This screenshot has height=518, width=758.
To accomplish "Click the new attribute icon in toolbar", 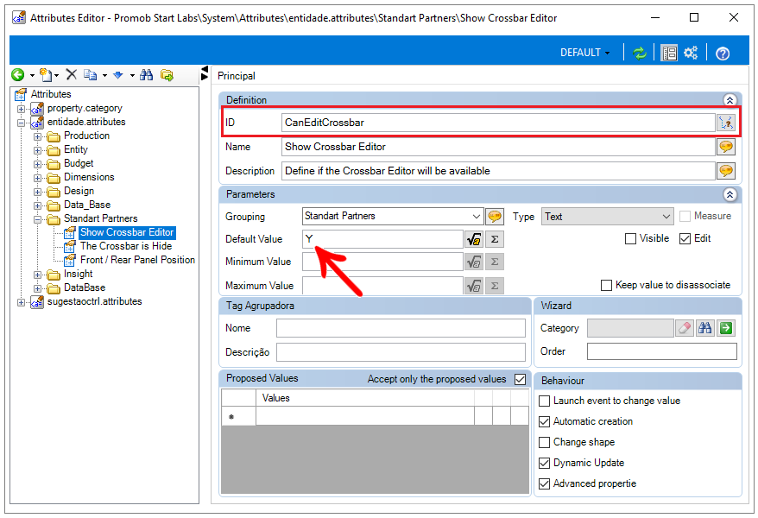I will [46, 75].
